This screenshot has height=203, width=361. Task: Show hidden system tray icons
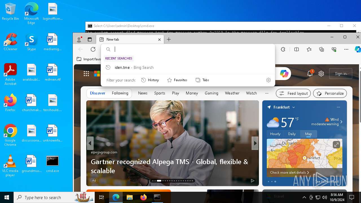[x=304, y=197]
